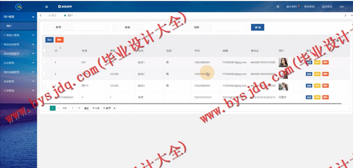Click the 邮箱 column header
Screen dimensions: 353x168
click(x=225, y=51)
